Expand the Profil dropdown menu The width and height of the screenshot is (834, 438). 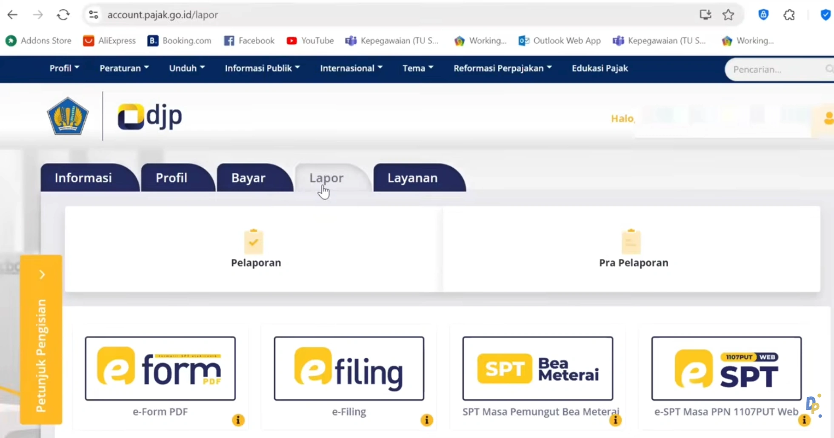pos(64,68)
